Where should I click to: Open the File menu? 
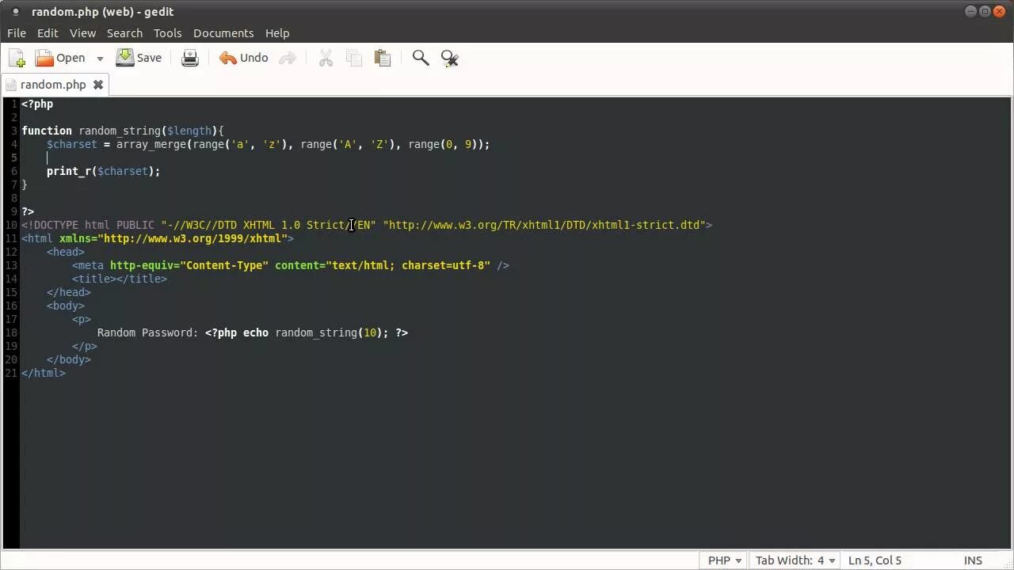pyautogui.click(x=17, y=33)
